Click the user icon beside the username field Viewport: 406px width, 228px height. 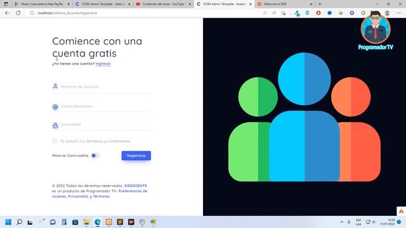(x=55, y=86)
